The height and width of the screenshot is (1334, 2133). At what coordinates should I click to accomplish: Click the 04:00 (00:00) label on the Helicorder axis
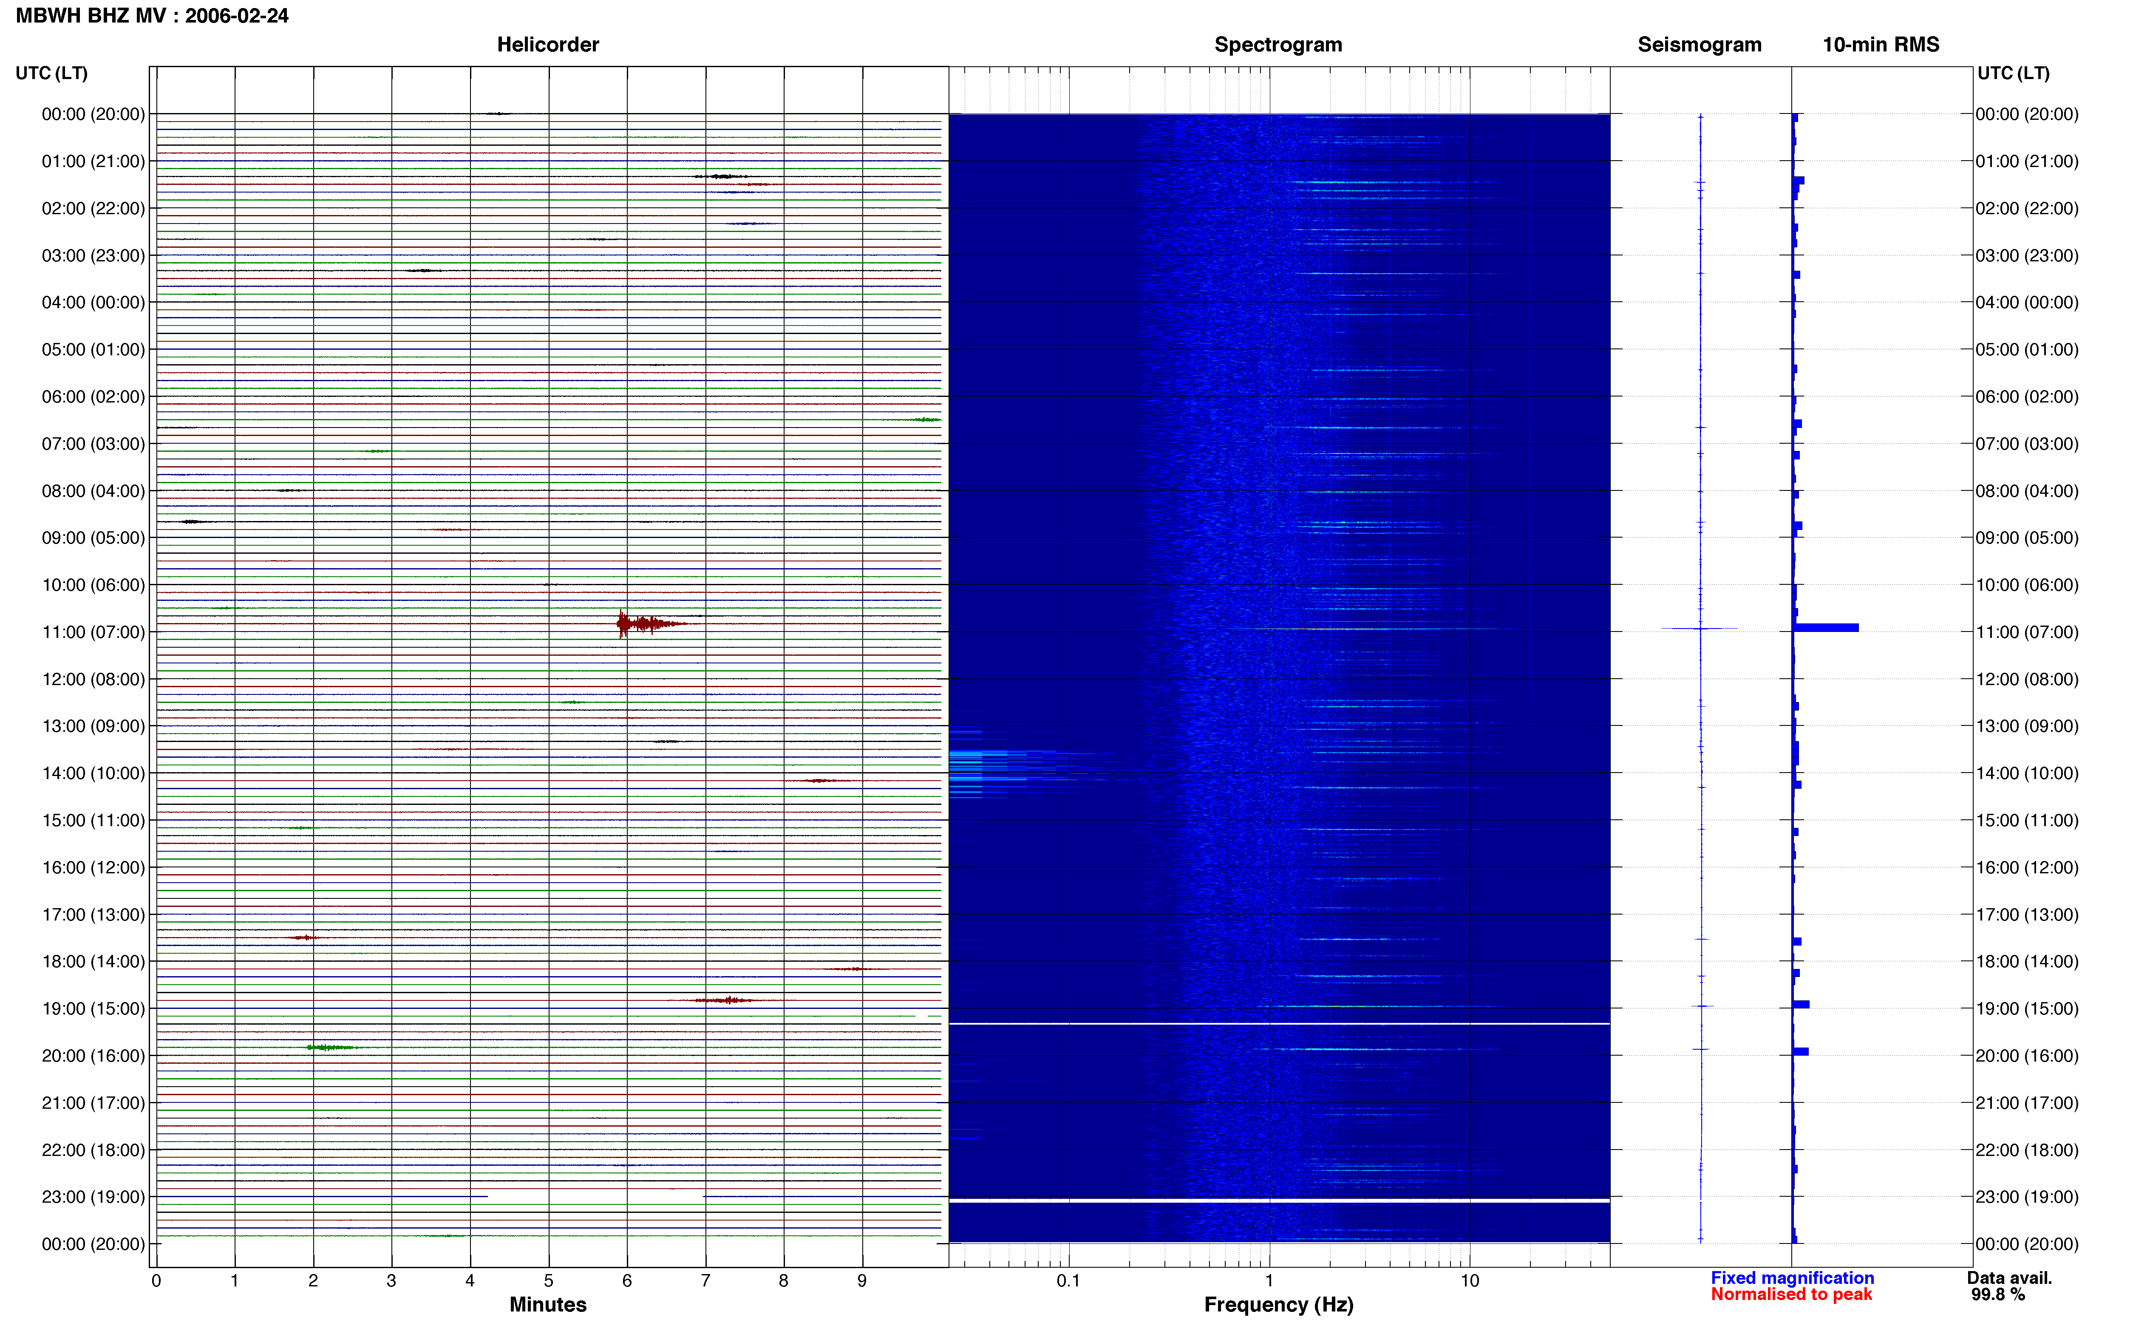[x=93, y=303]
